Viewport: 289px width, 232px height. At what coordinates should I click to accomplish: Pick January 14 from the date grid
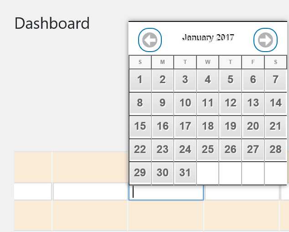(275, 103)
